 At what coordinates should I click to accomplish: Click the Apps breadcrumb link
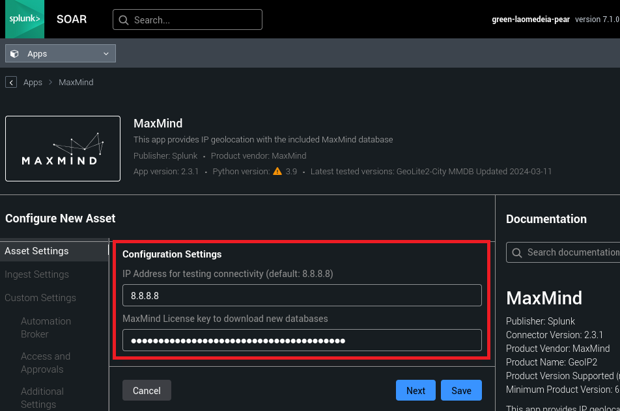[33, 83]
